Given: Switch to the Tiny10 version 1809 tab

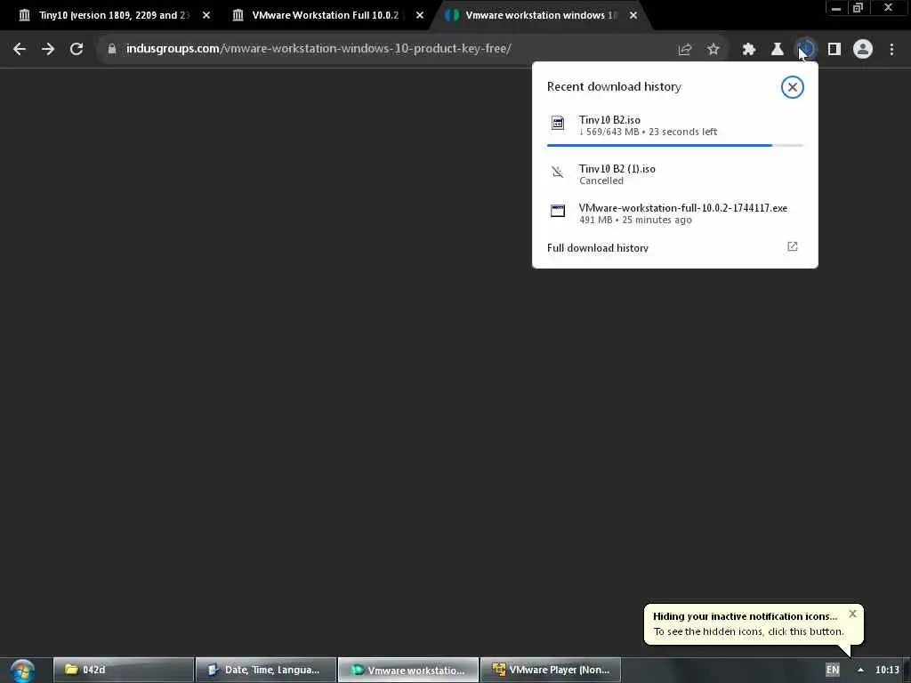Looking at the screenshot, I should pyautogui.click(x=114, y=15).
